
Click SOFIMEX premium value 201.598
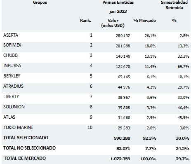coord(123,46)
